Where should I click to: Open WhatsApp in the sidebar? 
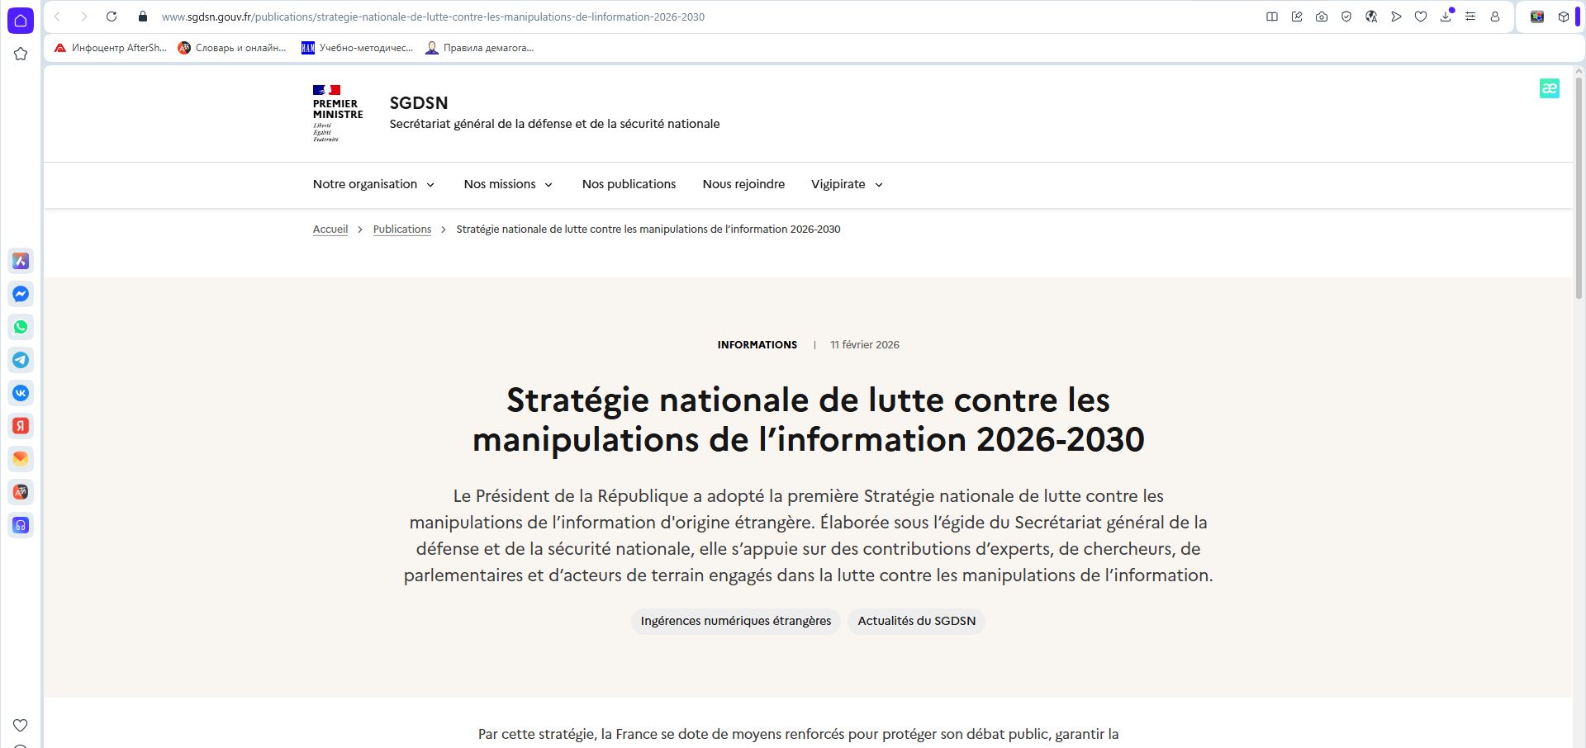(21, 327)
